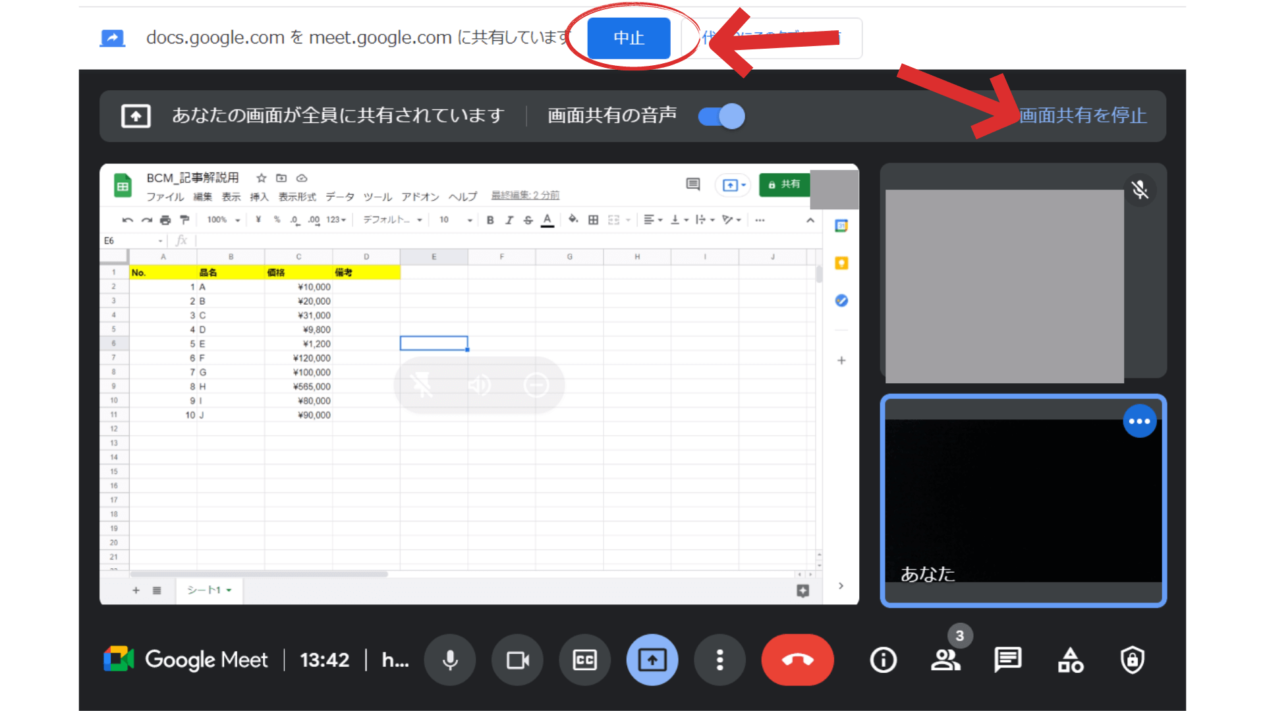Turn on captions with the CC icon

(585, 660)
